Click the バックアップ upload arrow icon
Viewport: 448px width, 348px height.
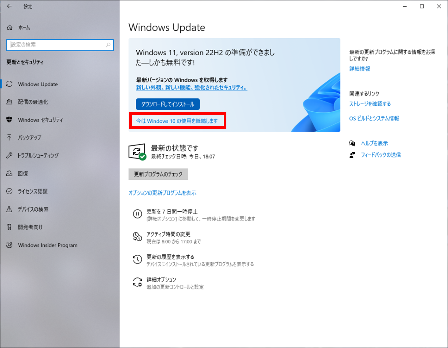9,137
